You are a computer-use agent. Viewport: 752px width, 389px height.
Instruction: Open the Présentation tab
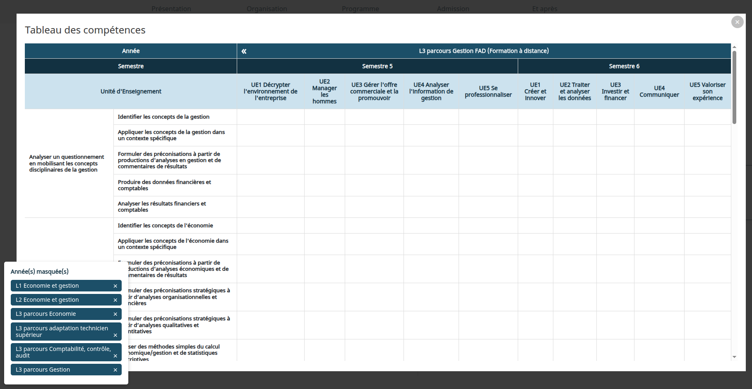tap(171, 9)
